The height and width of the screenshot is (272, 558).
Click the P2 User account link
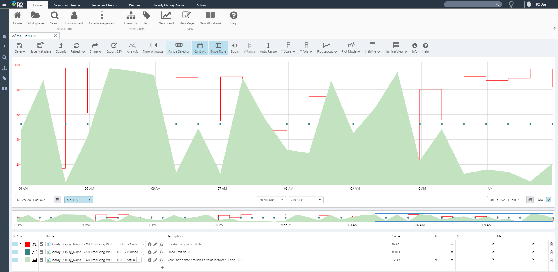point(541,4)
